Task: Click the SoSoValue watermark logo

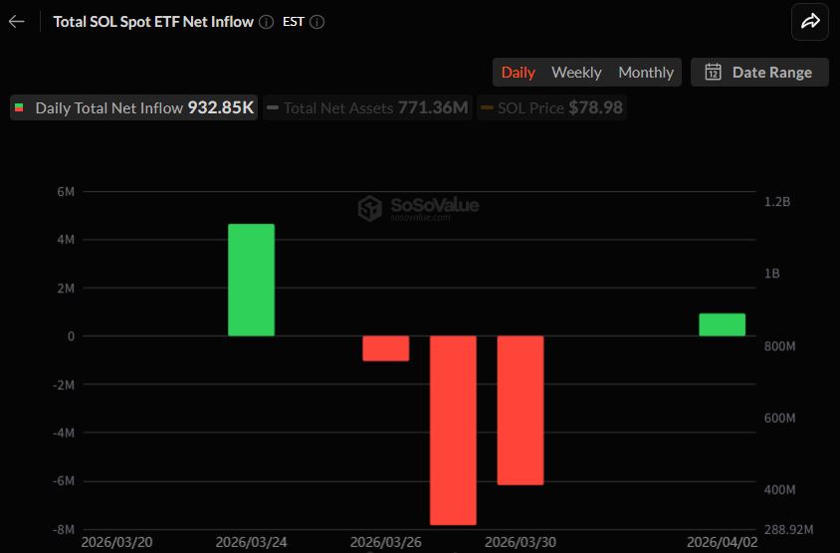Action: click(x=370, y=208)
